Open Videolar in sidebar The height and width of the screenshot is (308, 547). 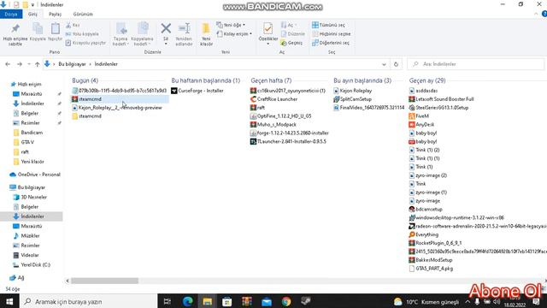(x=30, y=255)
